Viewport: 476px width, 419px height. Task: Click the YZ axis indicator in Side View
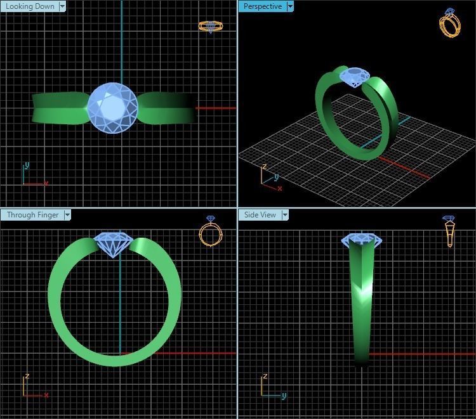pos(273,385)
